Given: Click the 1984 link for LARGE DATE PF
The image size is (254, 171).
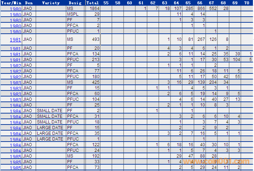Looking at the screenshot, I should pyautogui.click(x=16, y=128).
